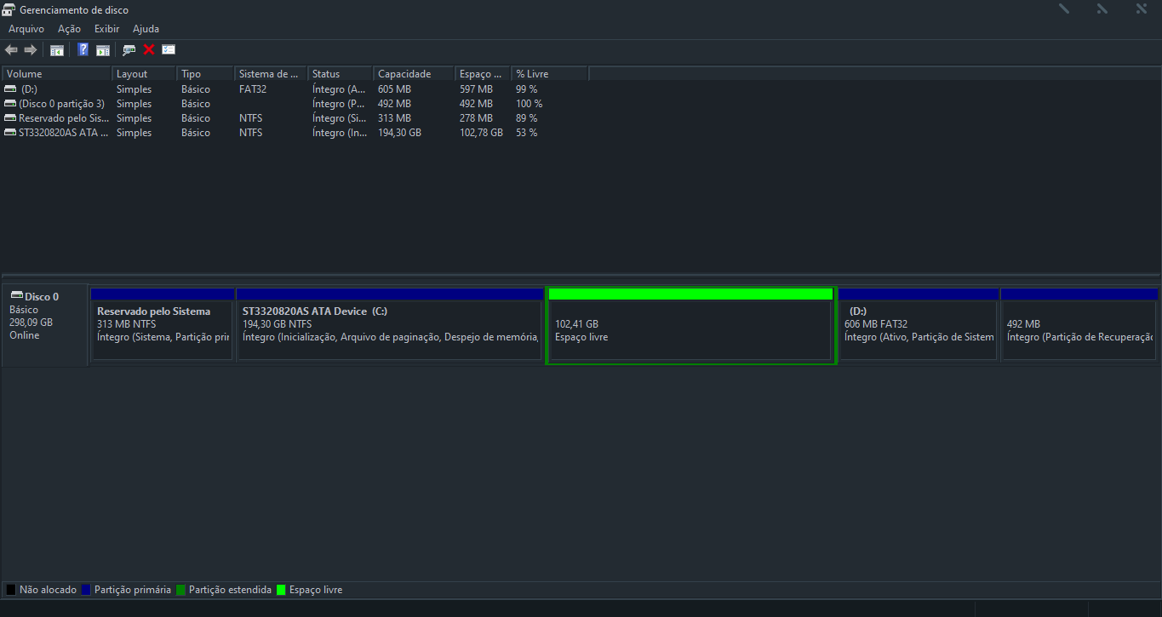1162x617 pixels.
Task: Click the red X delete volume icon
Action: pos(148,49)
